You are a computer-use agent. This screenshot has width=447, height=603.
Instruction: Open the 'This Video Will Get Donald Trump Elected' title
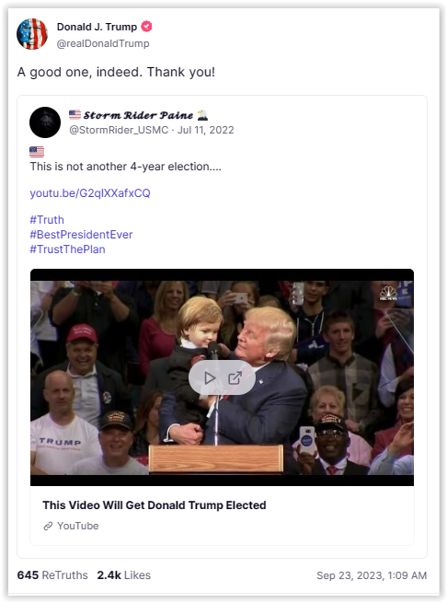pos(155,504)
